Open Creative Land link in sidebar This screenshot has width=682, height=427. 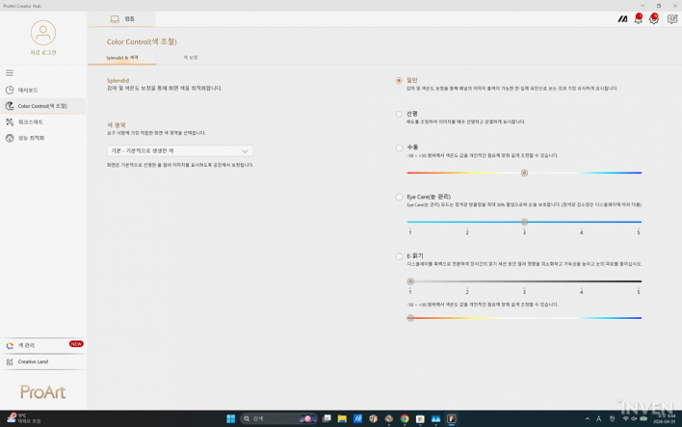[33, 361]
